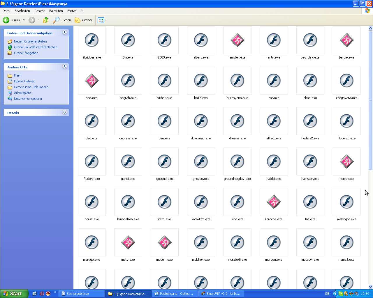The width and height of the screenshot is (373, 298).
Task: Switch to Posteingang Outlook taskbar window
Action: (175, 294)
